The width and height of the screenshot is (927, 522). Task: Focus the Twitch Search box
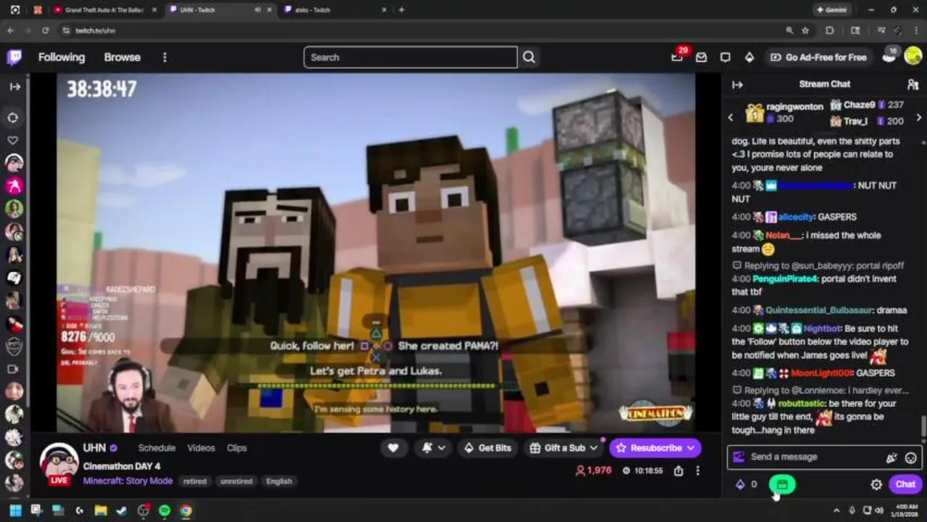pyautogui.click(x=411, y=57)
